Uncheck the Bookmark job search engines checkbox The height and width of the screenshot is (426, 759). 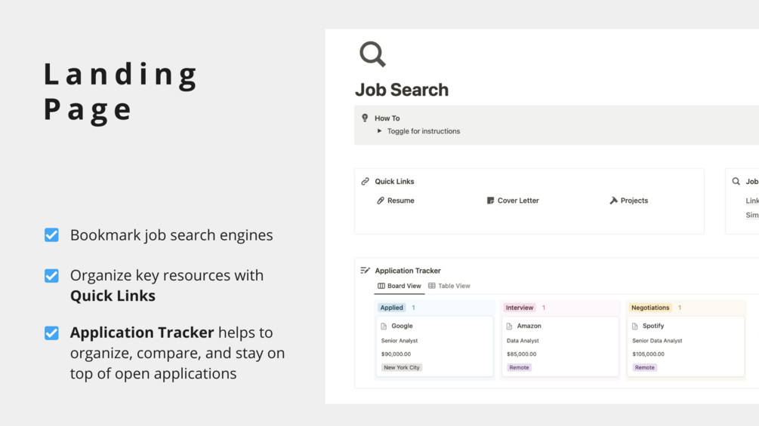(51, 235)
